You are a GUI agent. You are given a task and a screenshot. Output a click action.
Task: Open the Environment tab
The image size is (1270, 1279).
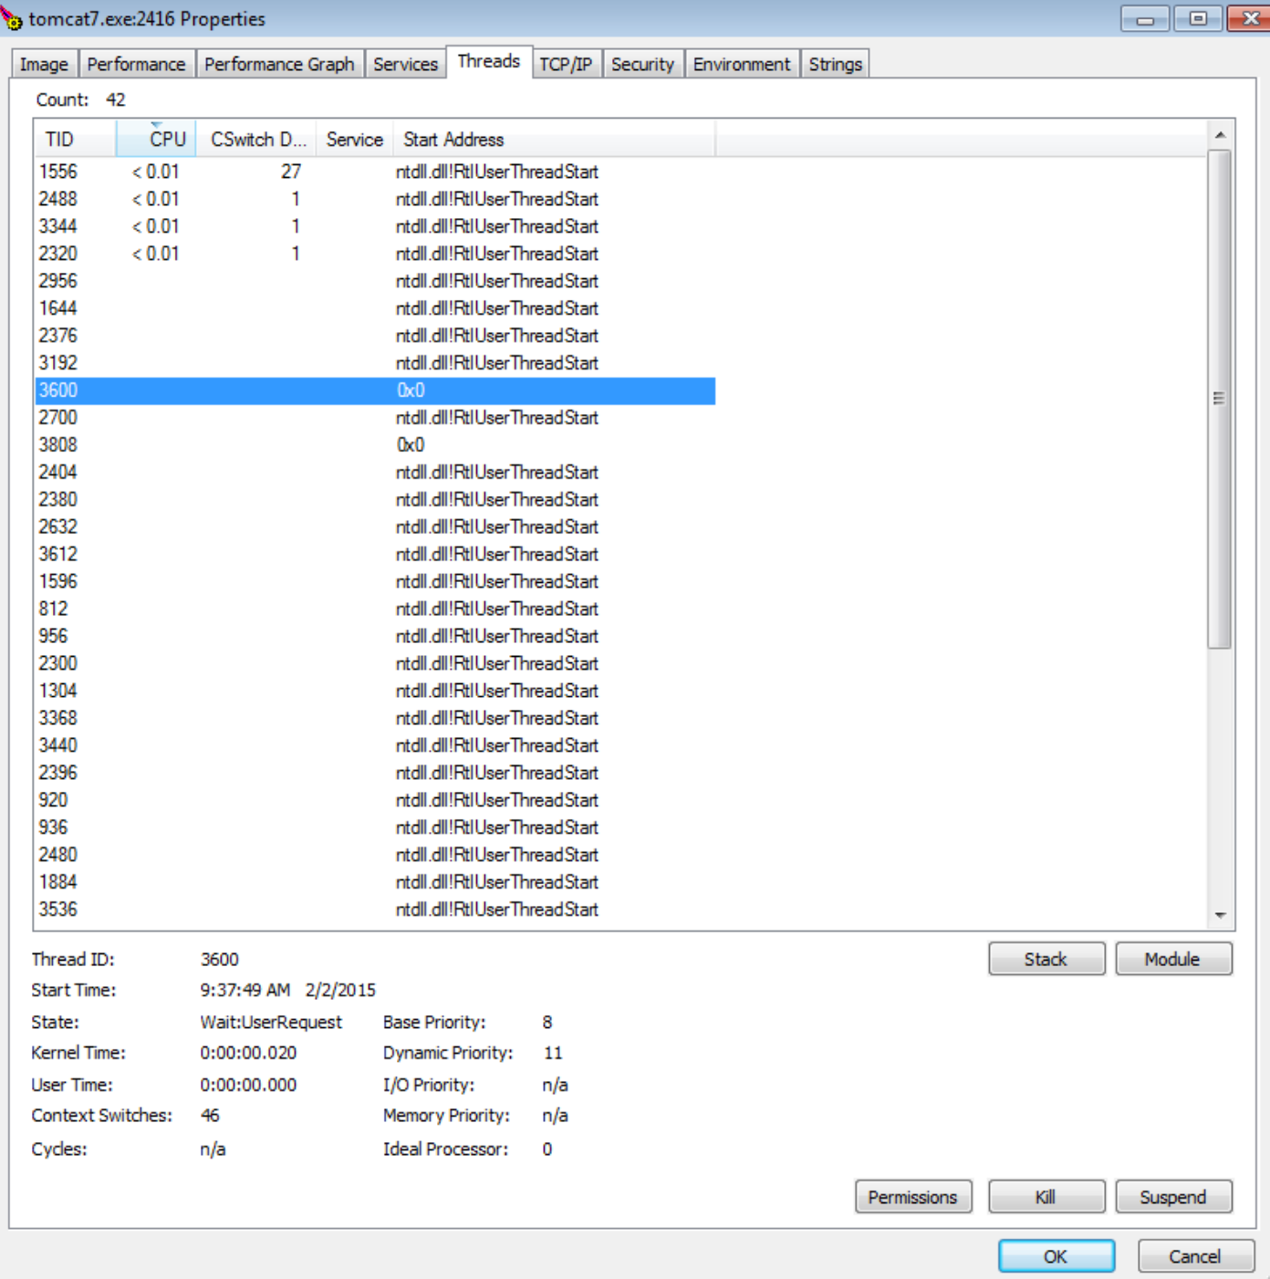[x=742, y=64]
